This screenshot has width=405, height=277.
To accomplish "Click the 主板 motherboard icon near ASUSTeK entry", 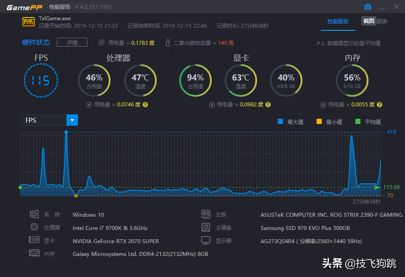I will pyautogui.click(x=206, y=215).
